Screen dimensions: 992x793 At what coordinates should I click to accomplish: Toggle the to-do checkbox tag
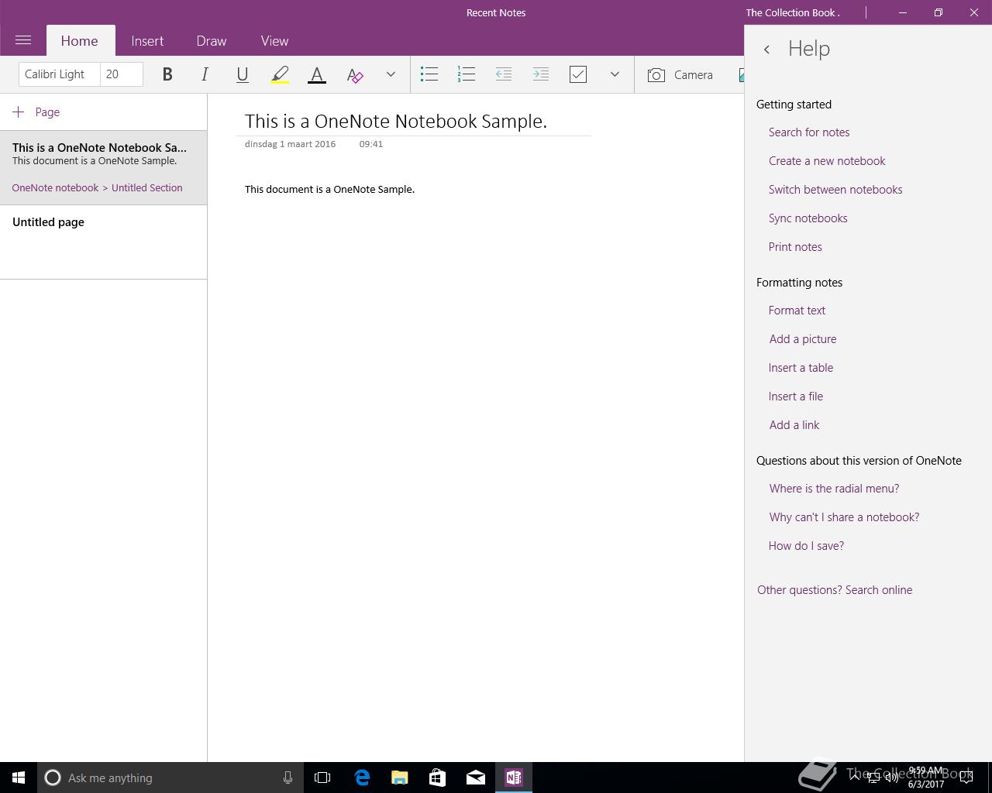(578, 74)
